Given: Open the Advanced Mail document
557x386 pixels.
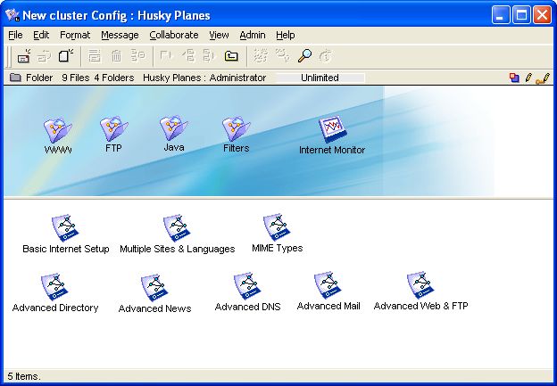Looking at the screenshot, I should (x=328, y=286).
